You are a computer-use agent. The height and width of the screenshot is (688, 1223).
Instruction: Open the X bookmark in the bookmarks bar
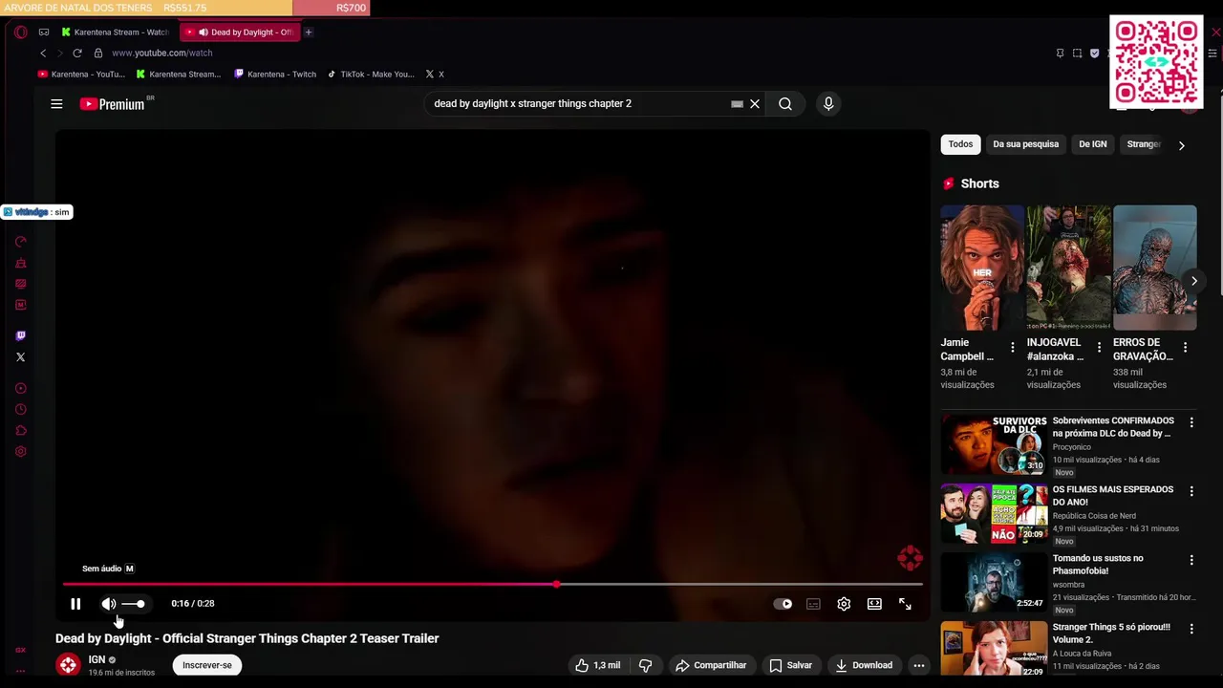click(x=435, y=75)
